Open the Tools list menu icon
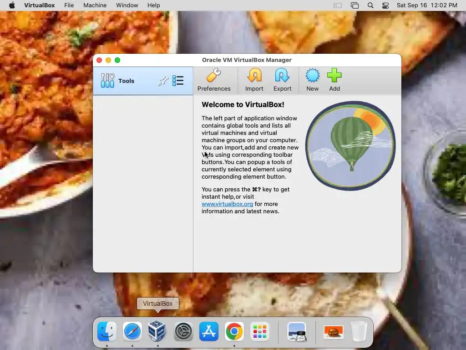Viewport: 466px width, 350px height. (178, 81)
